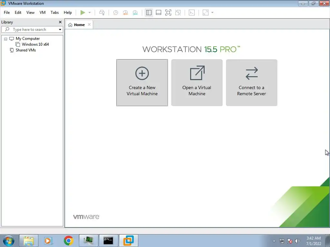Enter full screen mode icon
This screenshot has height=247, width=330.
click(168, 13)
